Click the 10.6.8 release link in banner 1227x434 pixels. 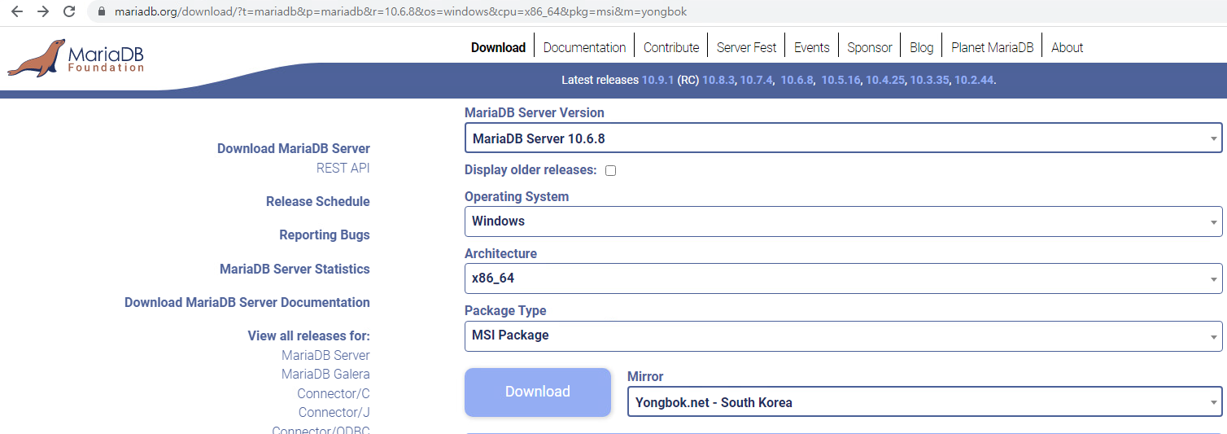(797, 80)
